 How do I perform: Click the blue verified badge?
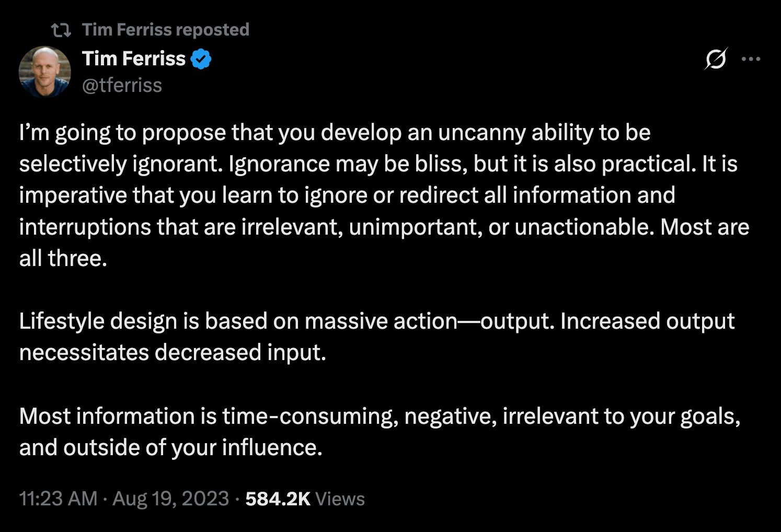201,59
